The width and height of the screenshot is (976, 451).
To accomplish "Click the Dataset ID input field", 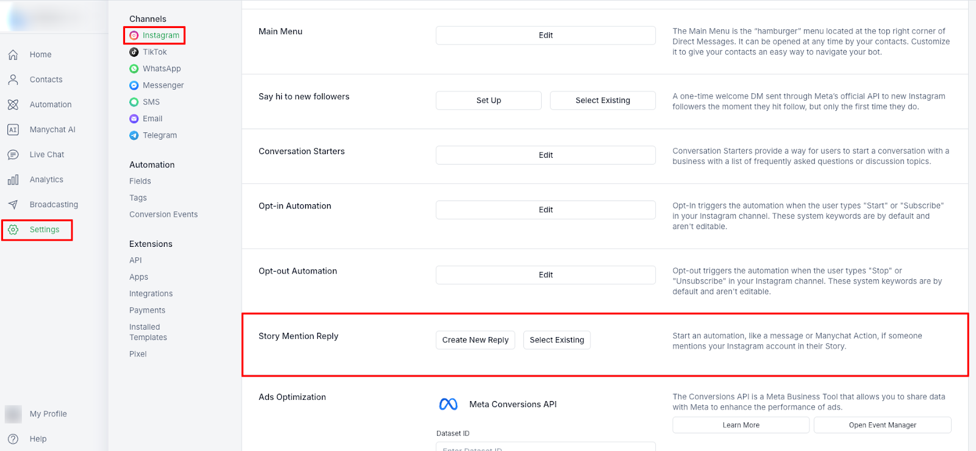I will click(545, 447).
